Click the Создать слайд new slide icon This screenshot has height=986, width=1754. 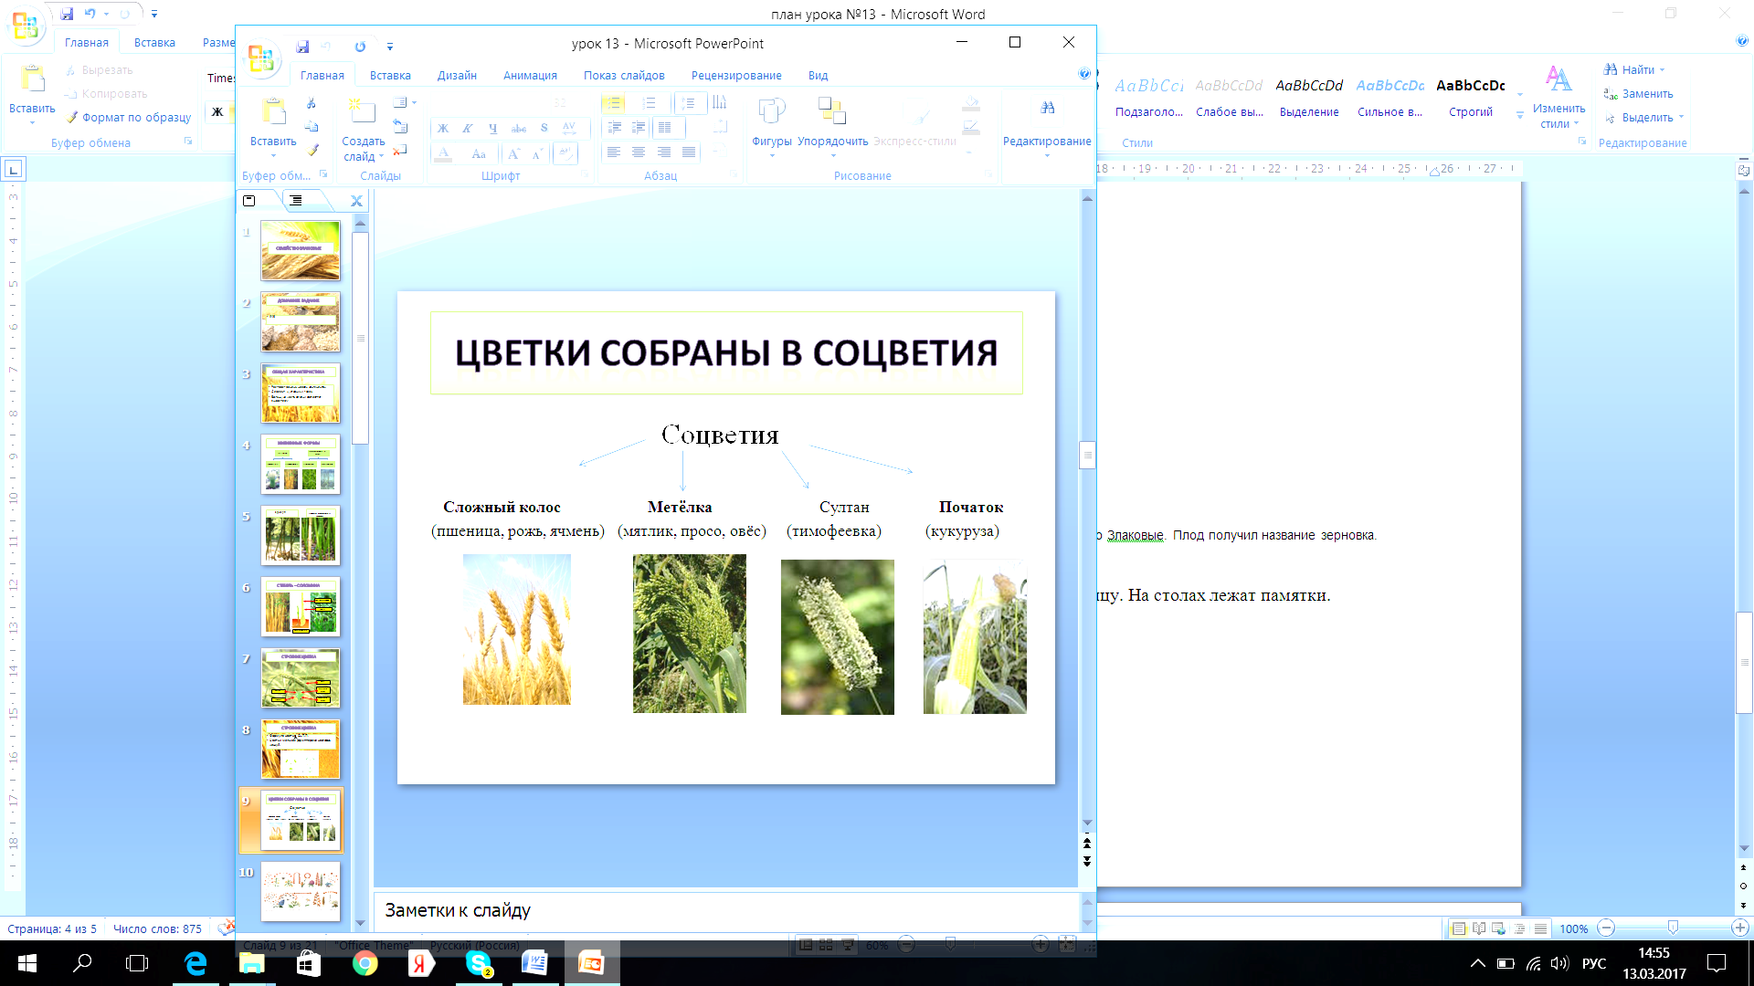363,111
